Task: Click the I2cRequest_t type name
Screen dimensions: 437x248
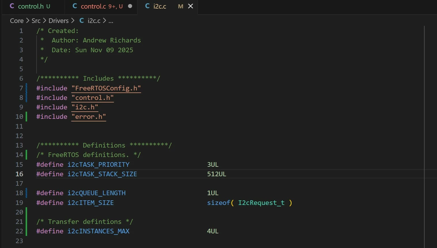Action: pyautogui.click(x=261, y=203)
